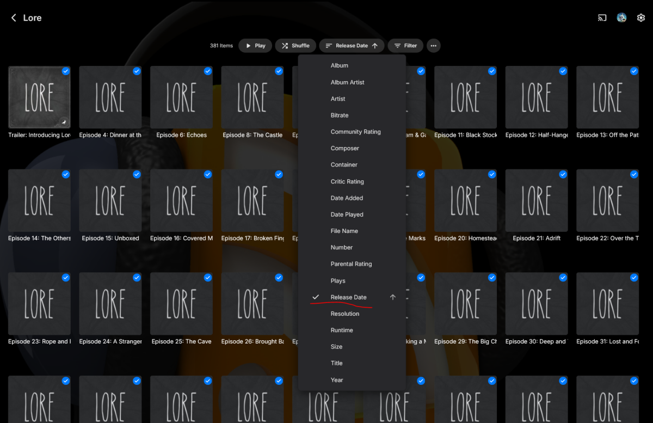Select File Name sort option

344,231
